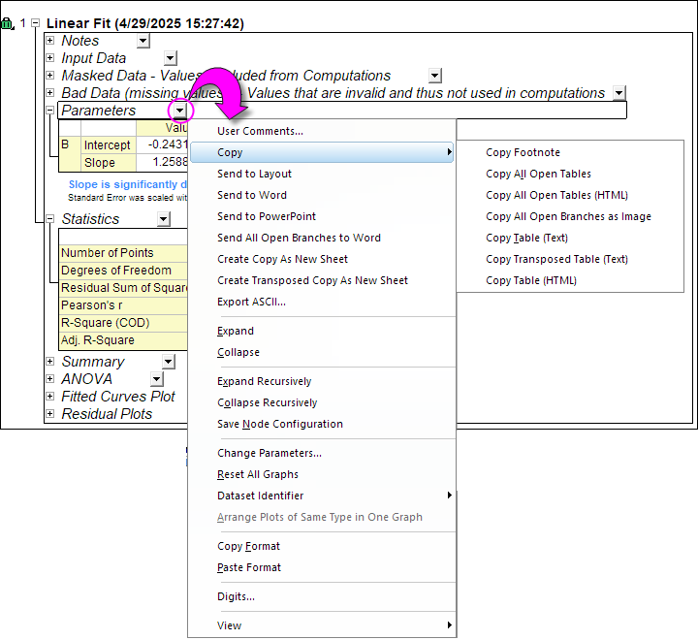Click the Bad Data dropdown arrow

point(619,93)
